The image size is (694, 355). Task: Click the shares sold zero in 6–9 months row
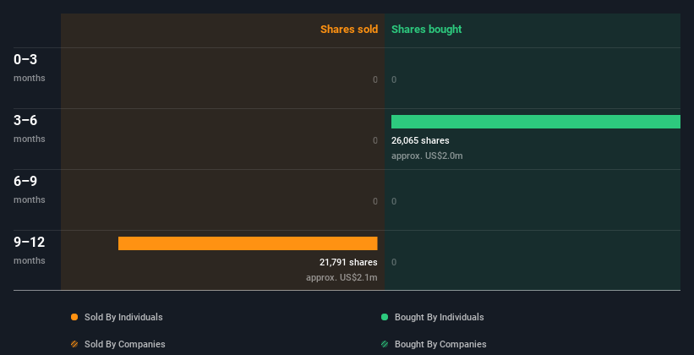tap(375, 201)
